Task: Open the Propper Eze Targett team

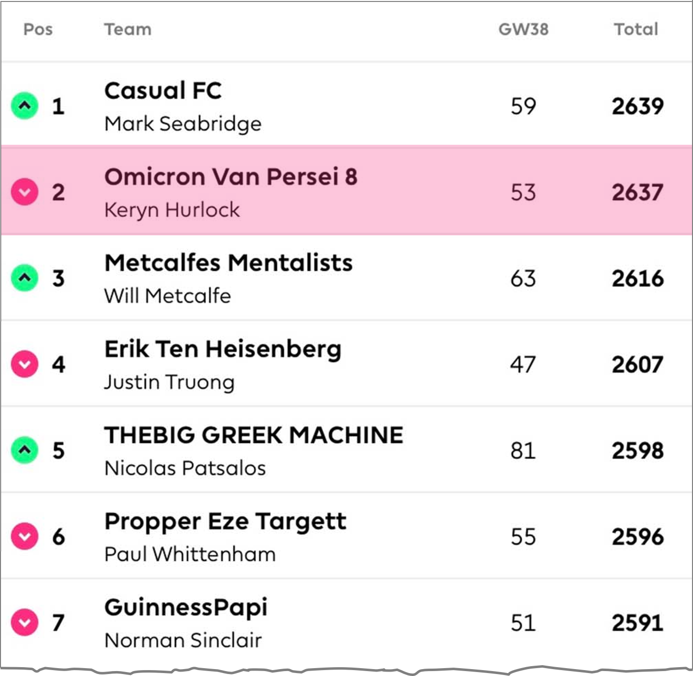Action: (225, 522)
